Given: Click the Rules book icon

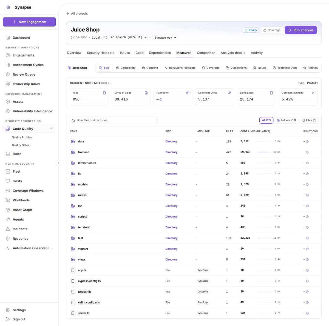Looking at the screenshot, I should (x=8, y=154).
